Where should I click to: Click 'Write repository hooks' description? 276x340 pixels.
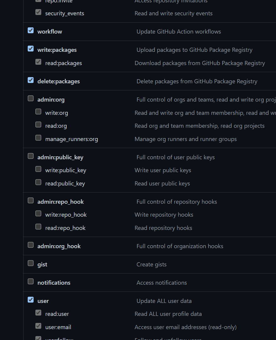[x=164, y=215]
